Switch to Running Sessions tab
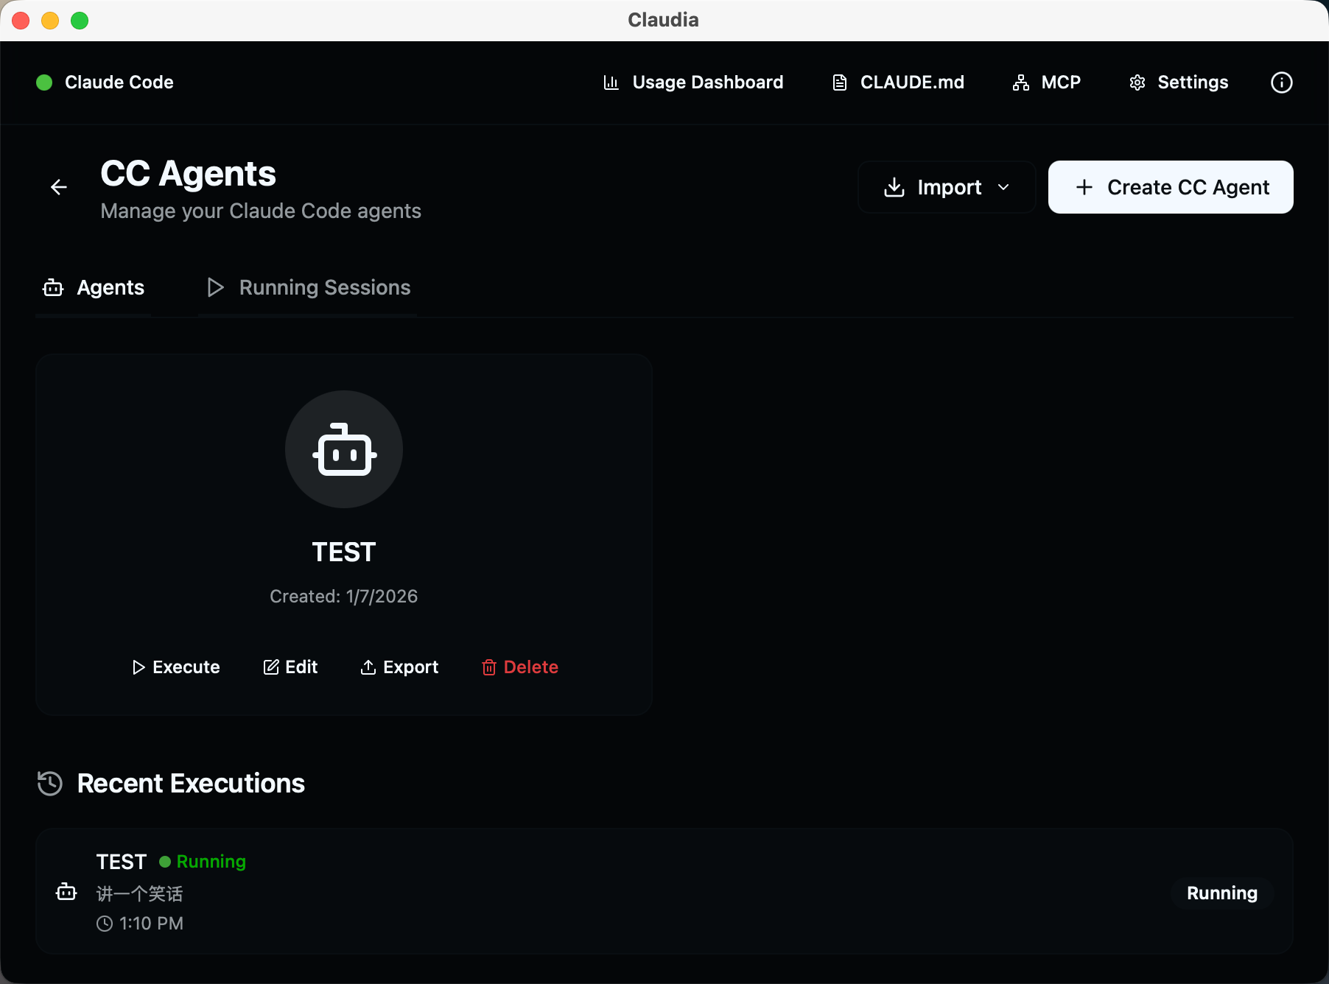Image resolution: width=1329 pixels, height=984 pixels. pos(308,287)
